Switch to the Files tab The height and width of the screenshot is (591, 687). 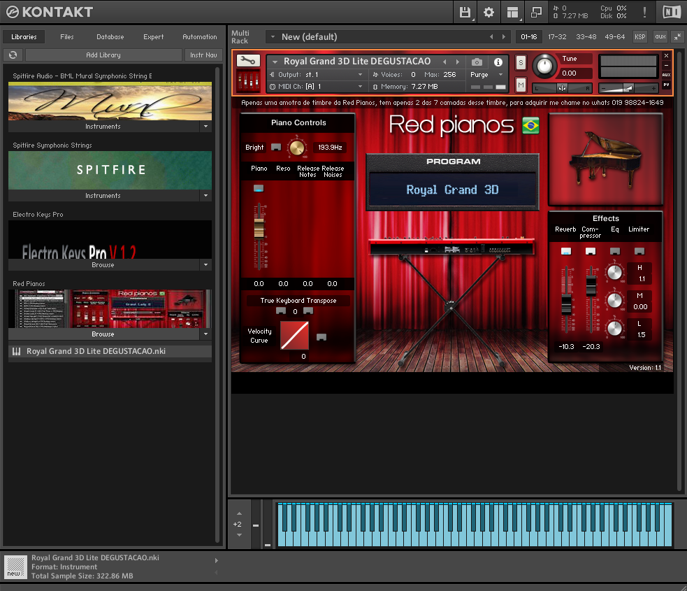(67, 37)
